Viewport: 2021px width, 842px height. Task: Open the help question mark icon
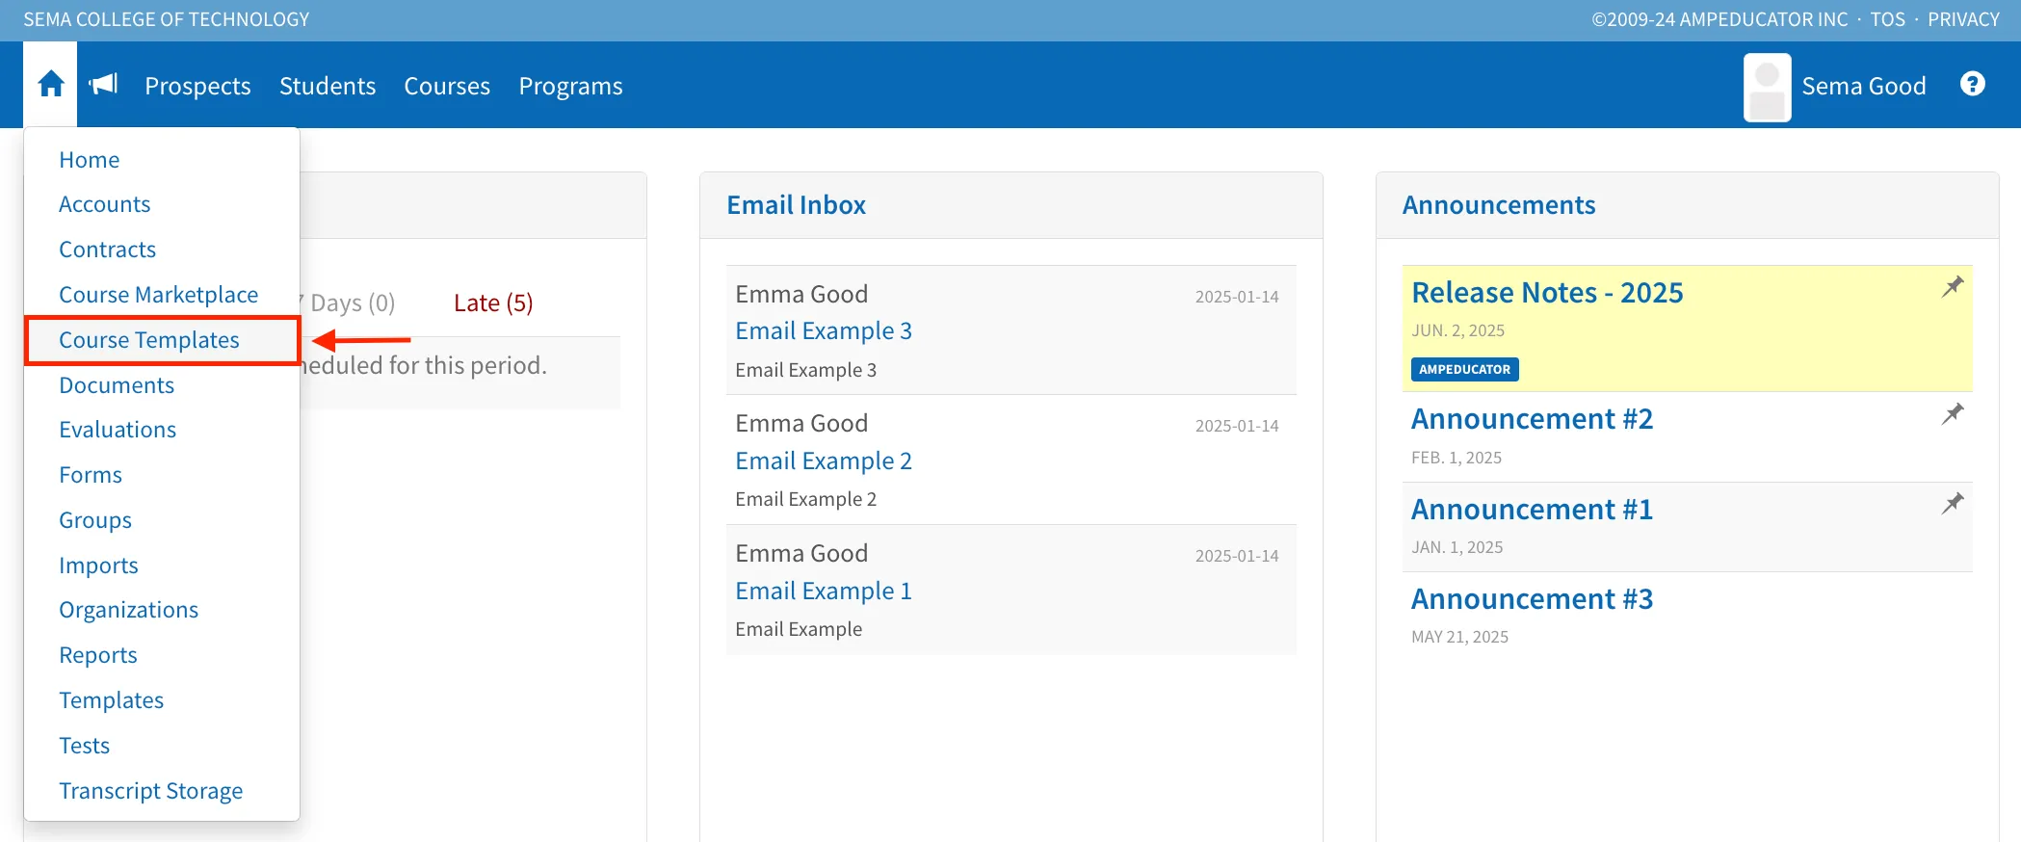1972,85
